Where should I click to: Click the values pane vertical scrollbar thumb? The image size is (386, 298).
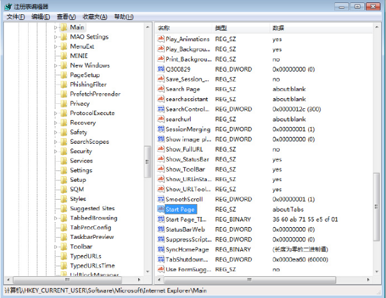tap(377, 207)
